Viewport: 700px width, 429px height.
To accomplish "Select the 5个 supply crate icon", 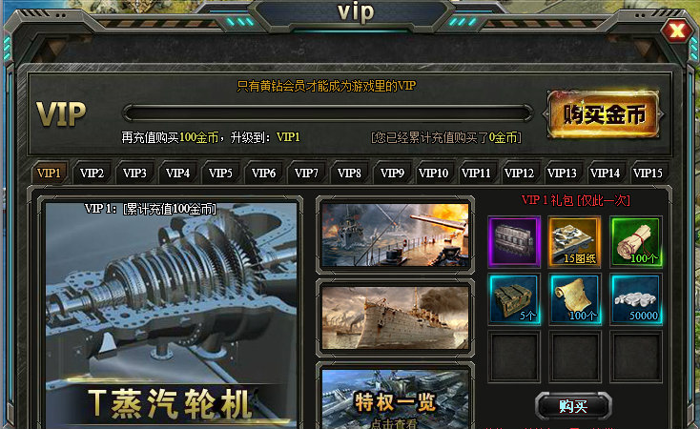I will tap(514, 298).
